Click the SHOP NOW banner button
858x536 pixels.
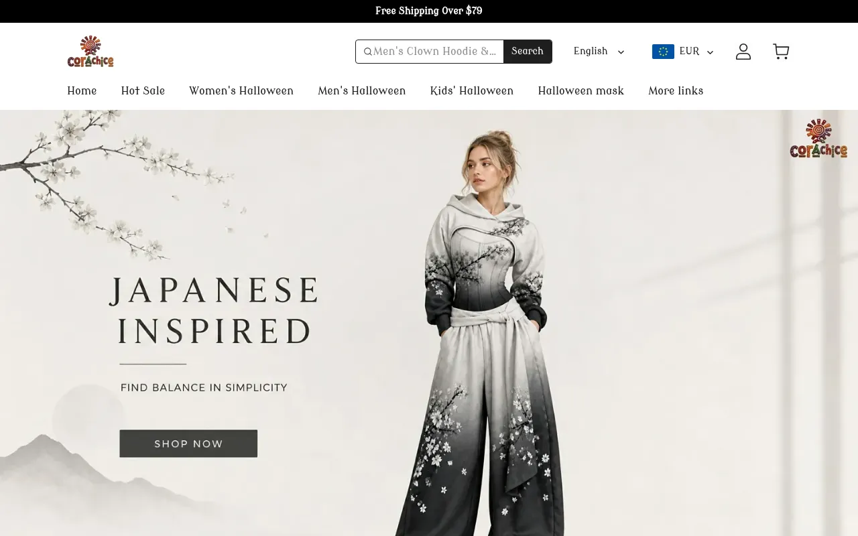click(188, 444)
